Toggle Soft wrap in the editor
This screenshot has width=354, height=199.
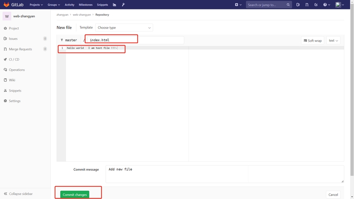[312, 41]
